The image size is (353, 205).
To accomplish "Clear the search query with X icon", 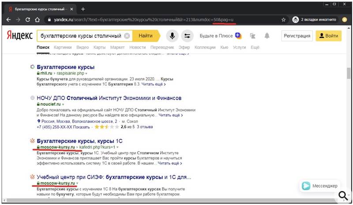I will pyautogui.click(x=127, y=36).
